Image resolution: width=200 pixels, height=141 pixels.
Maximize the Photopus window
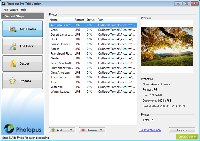pos(186,4)
